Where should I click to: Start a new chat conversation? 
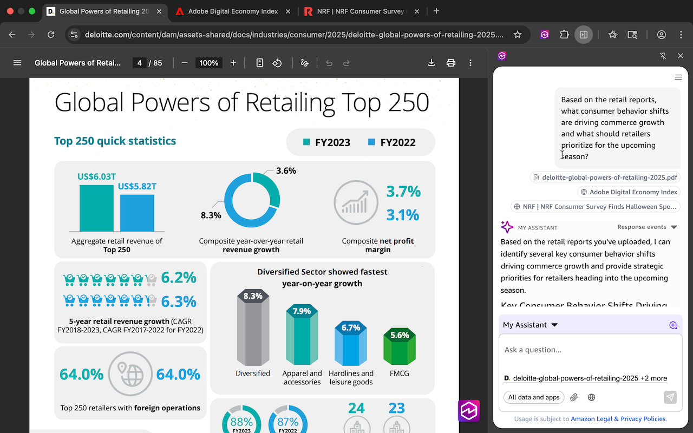pos(673,325)
